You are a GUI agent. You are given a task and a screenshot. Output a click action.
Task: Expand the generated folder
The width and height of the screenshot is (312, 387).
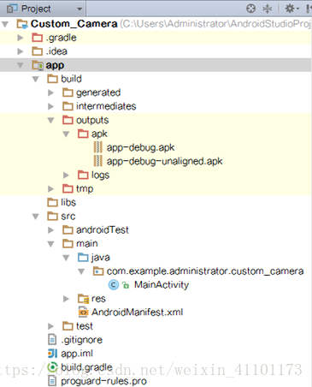[50, 92]
